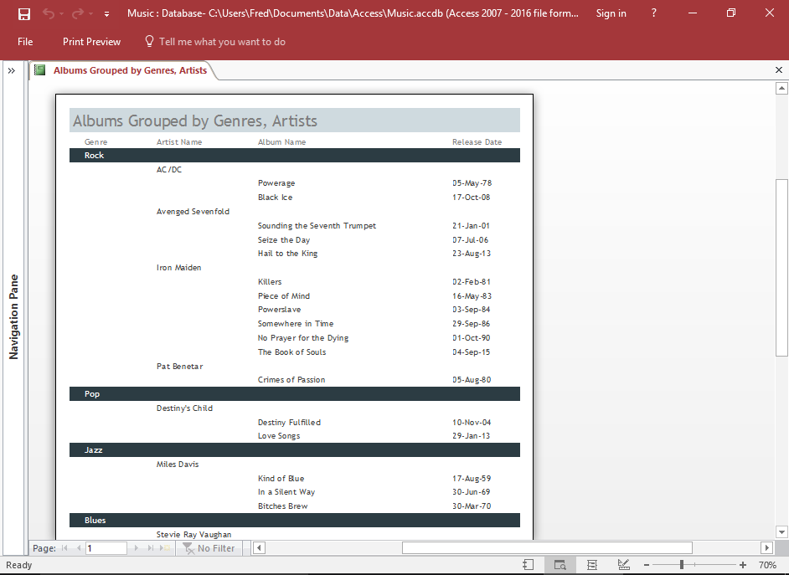Viewport: 789px width, 575px height.
Task: Click the two-page view icon in status bar
Action: click(x=592, y=565)
